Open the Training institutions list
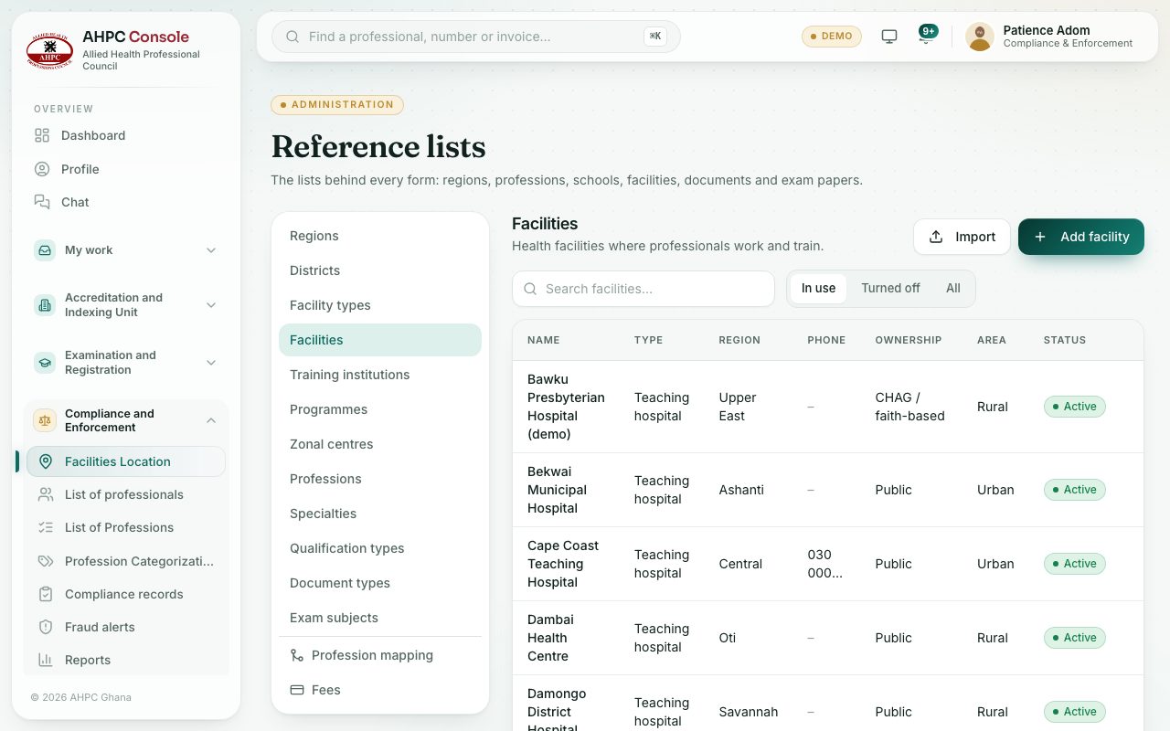The width and height of the screenshot is (1170, 731). tap(380, 375)
